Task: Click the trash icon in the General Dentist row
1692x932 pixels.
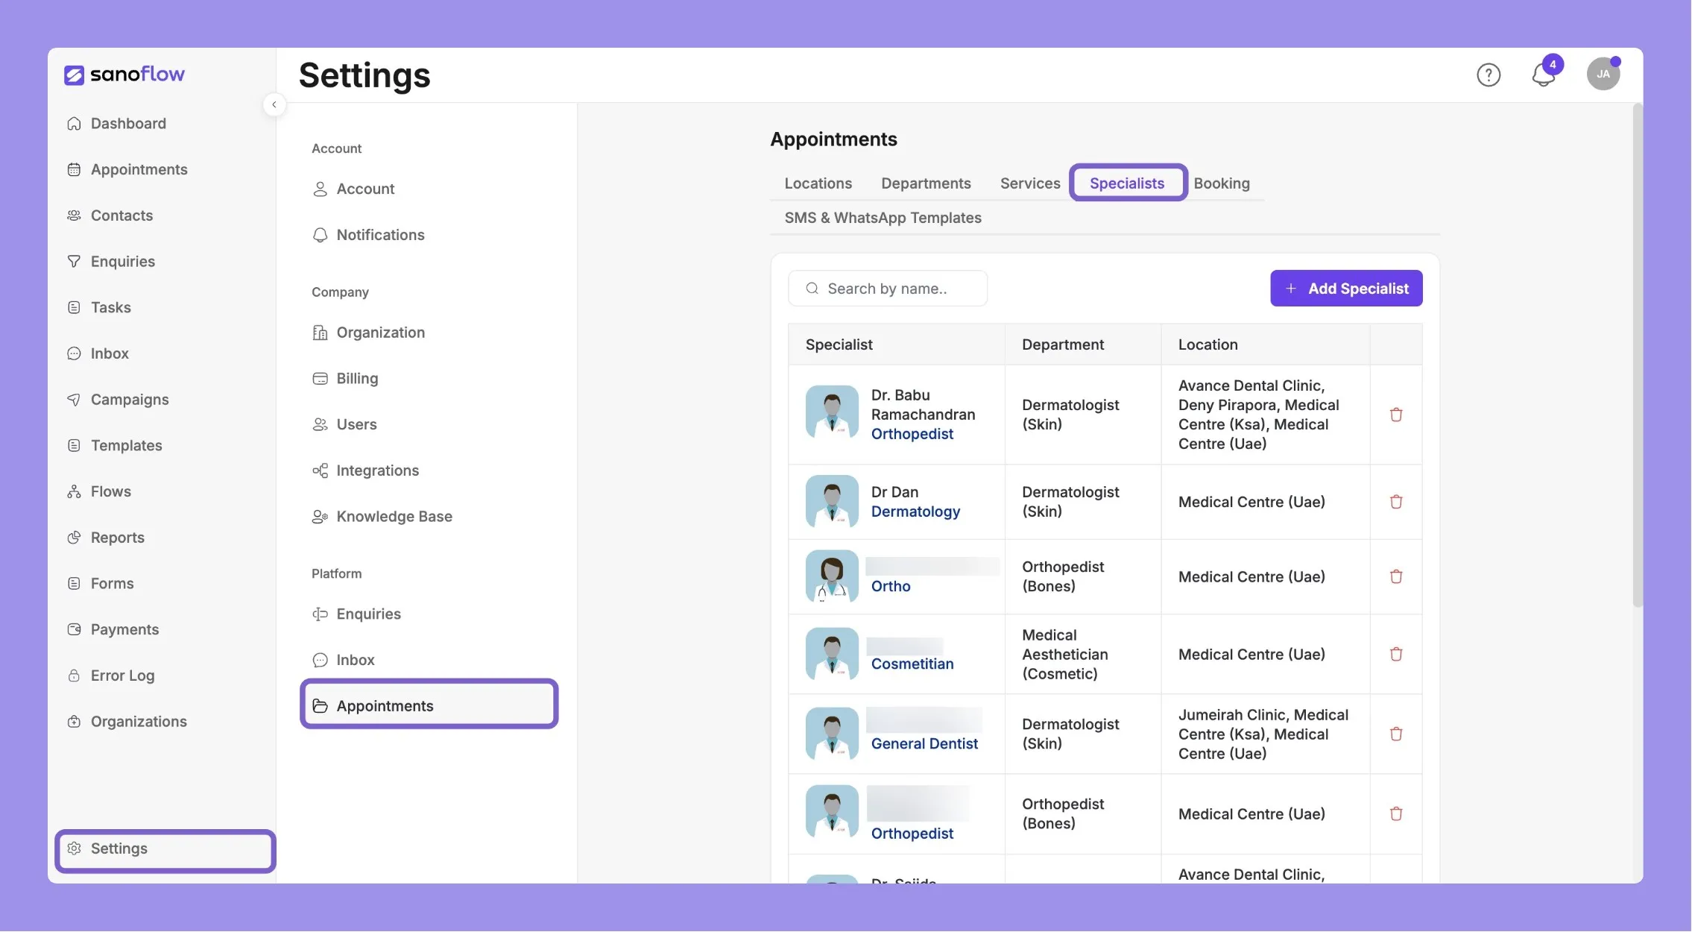Action: pos(1395,734)
